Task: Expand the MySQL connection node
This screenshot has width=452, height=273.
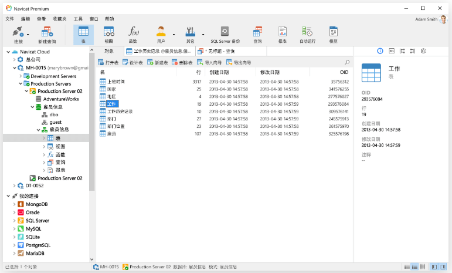Action: point(14,228)
